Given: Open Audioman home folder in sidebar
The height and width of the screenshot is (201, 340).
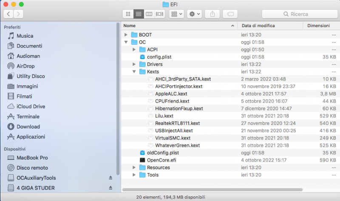Looking at the screenshot, I should click(24, 56).
